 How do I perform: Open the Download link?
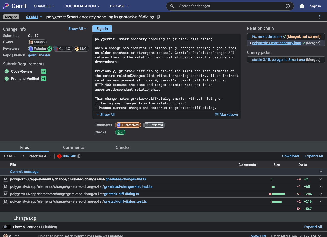290,156
